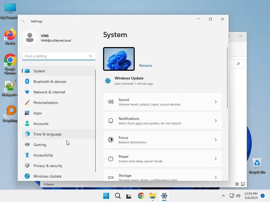Expand the Power settings chevron
This screenshot has width=270, height=202.
216,159
